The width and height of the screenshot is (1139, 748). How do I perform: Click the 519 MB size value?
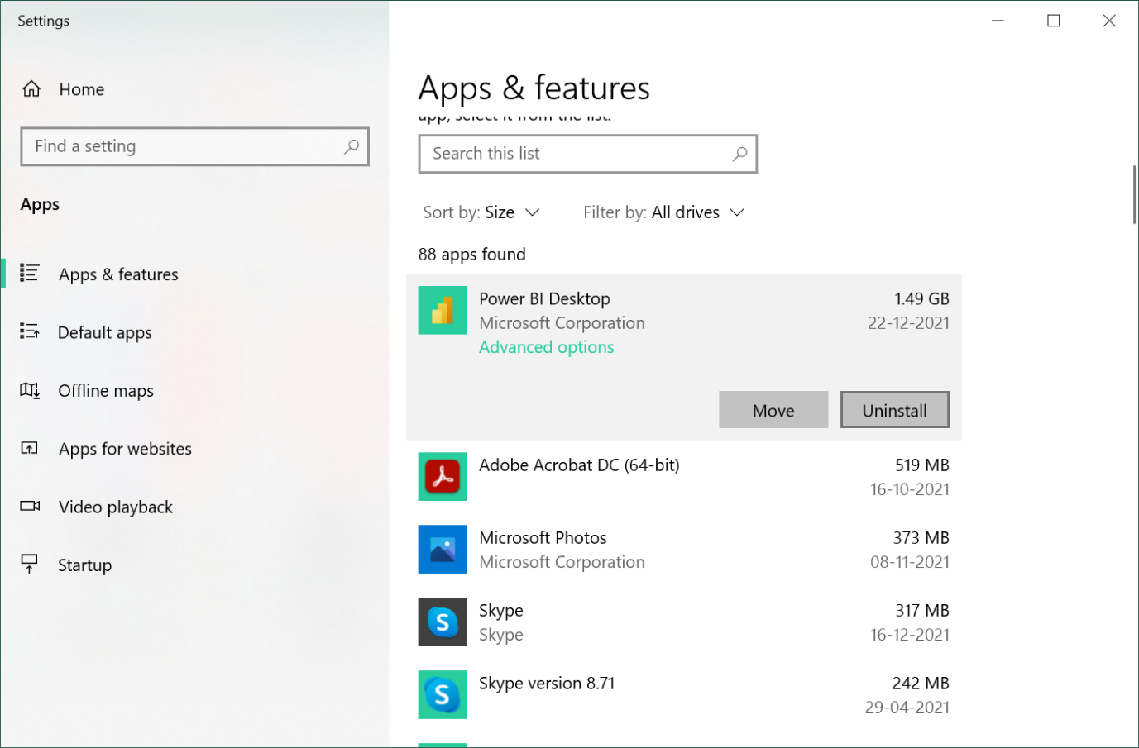tap(922, 465)
